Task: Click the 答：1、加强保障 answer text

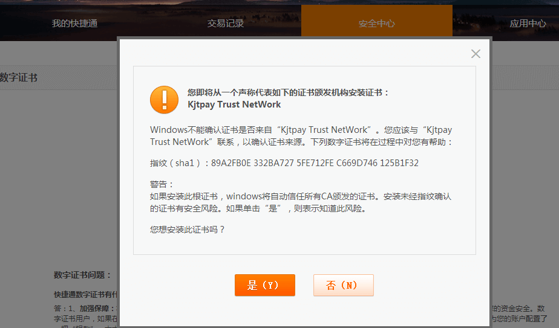Action: point(85,308)
